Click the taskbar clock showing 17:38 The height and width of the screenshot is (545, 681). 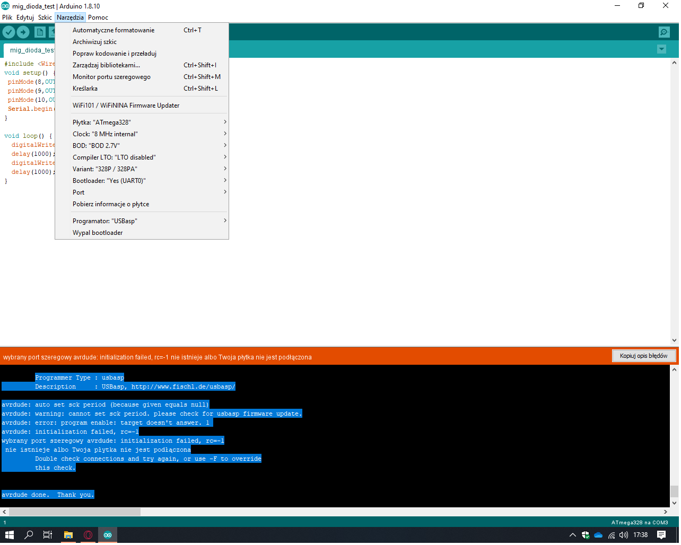pos(641,535)
